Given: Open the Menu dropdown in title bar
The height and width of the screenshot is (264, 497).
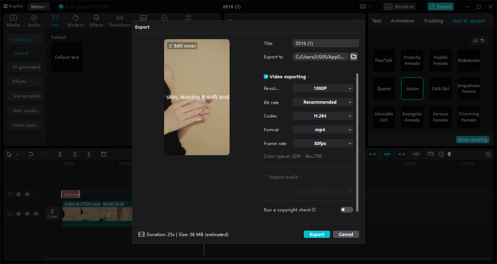Looking at the screenshot, I should click(39, 7).
